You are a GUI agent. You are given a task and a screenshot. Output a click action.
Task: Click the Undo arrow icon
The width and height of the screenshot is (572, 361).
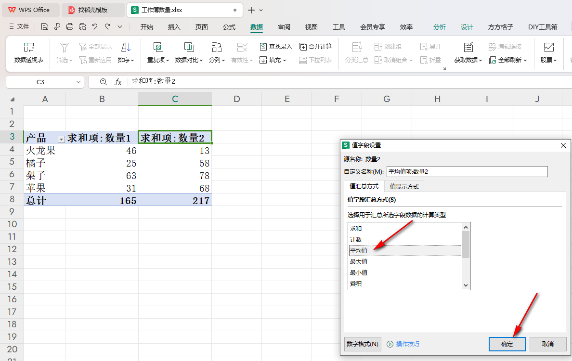pos(95,26)
